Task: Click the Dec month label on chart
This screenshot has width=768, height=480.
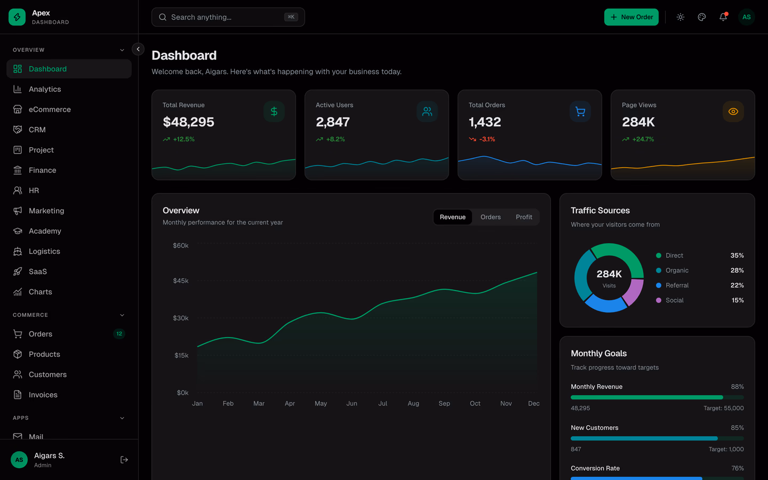Action: 534,404
